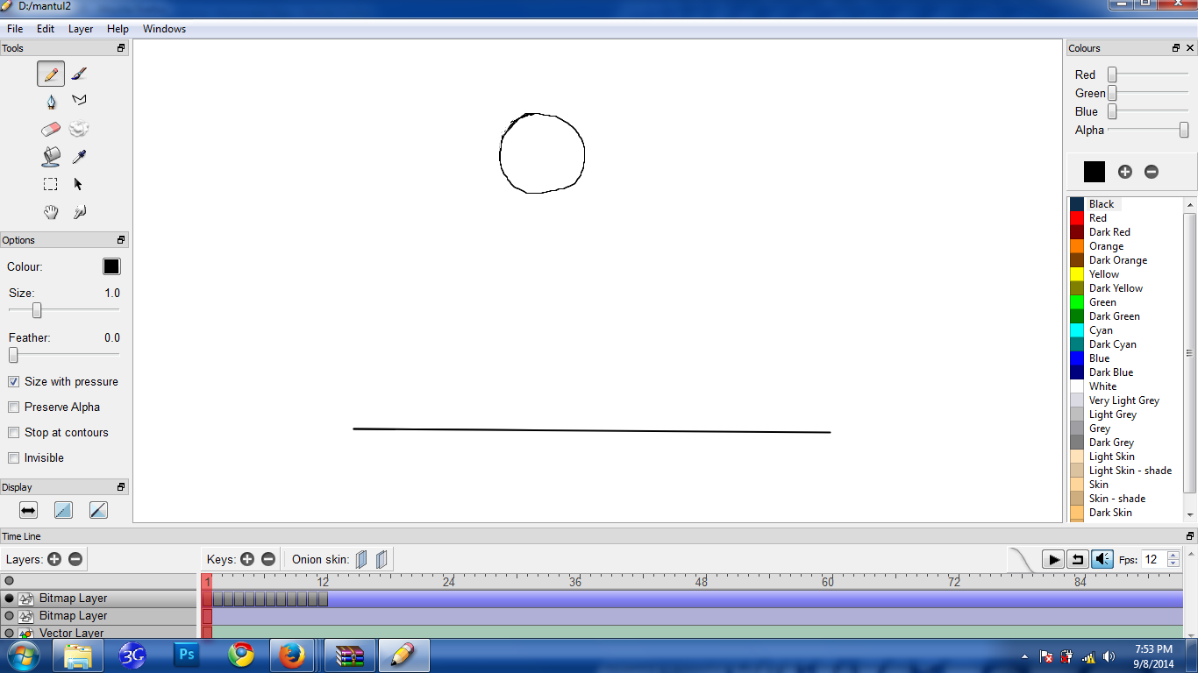The image size is (1198, 673).
Task: Select the Eyedropper tool
Action: coord(79,157)
